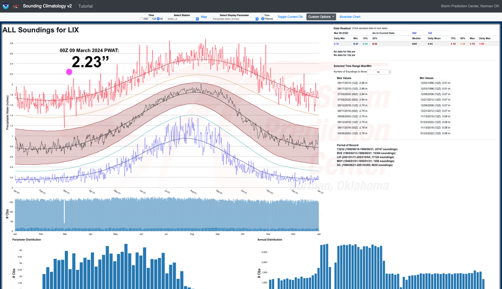Open the Tutorial tab
502x289 pixels.
(x=85, y=6)
